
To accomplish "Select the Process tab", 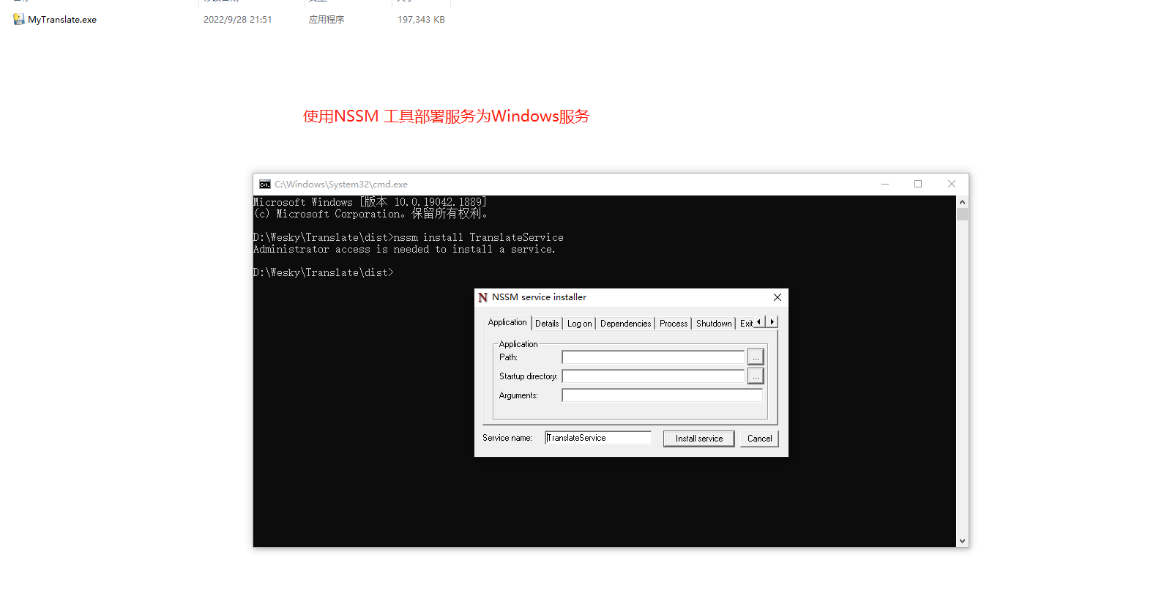I will (x=674, y=324).
